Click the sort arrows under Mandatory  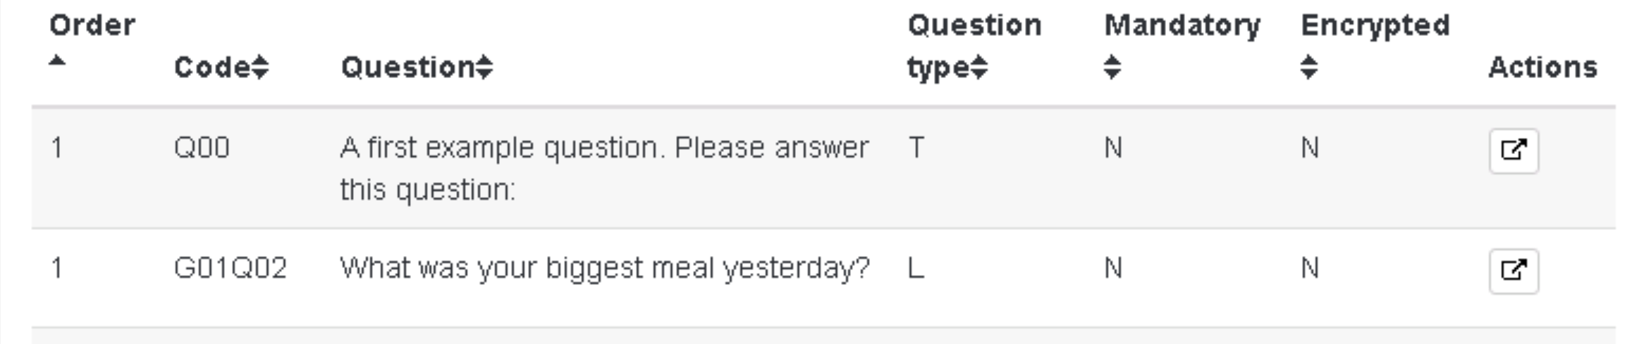(x=1112, y=68)
